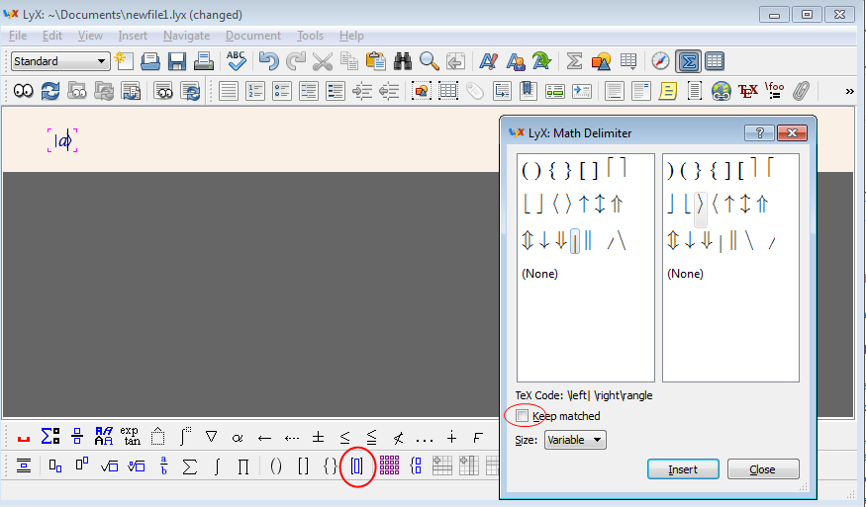This screenshot has width=866, height=507.
Task: Open the Document menu
Action: (x=253, y=36)
